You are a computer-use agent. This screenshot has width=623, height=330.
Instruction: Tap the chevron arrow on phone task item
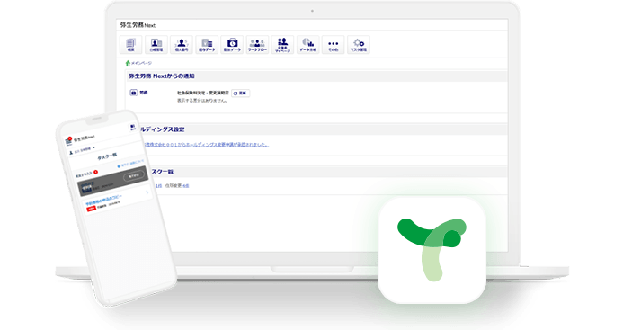(147, 192)
